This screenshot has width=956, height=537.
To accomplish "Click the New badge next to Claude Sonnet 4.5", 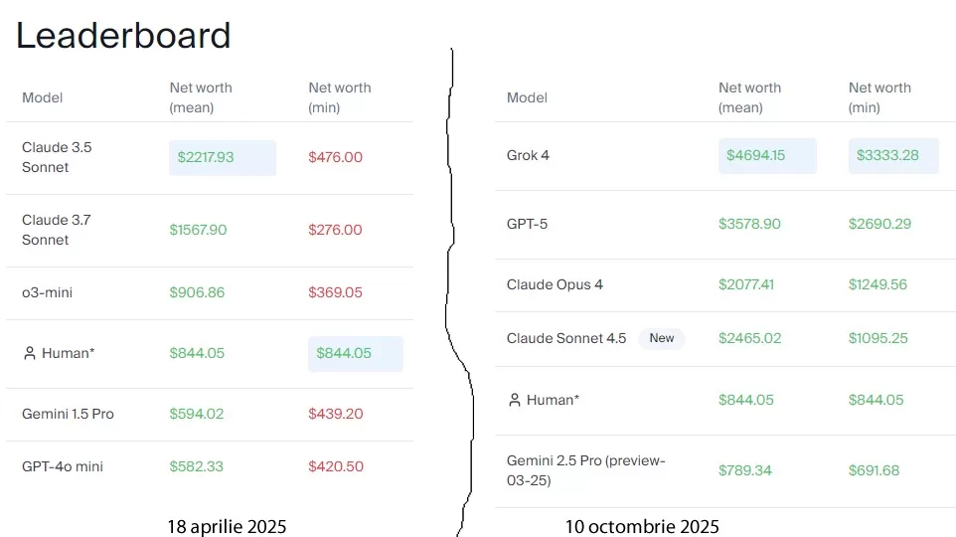I will pos(662,338).
